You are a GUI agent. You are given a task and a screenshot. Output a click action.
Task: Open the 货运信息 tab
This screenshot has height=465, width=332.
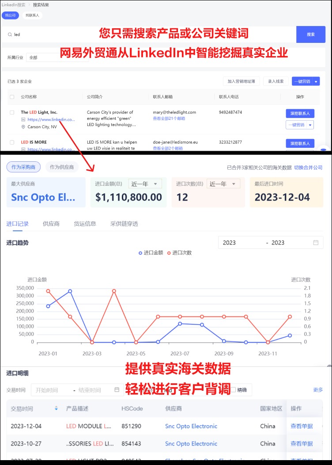85,224
